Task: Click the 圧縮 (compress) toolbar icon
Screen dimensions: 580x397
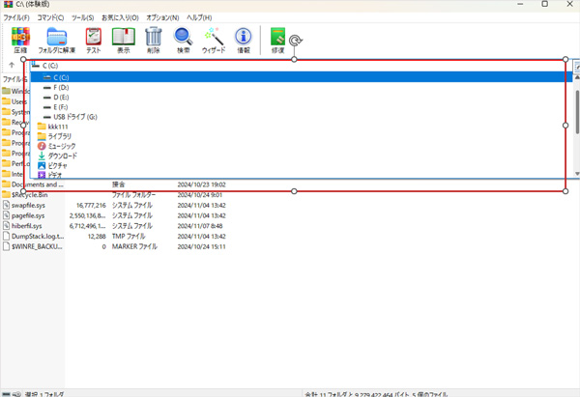Action: click(x=20, y=40)
